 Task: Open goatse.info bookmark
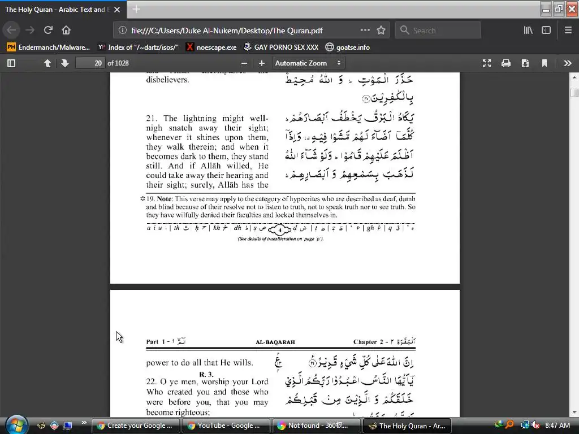[348, 47]
